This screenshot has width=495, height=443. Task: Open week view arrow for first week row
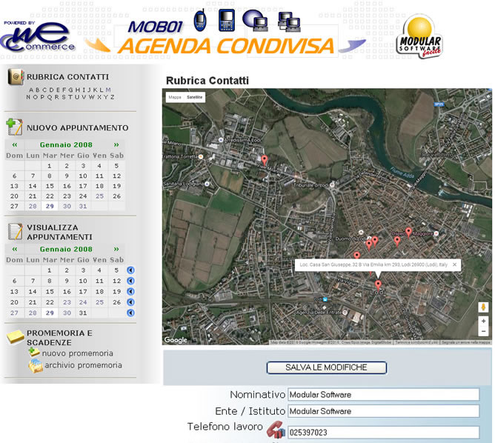(130, 270)
